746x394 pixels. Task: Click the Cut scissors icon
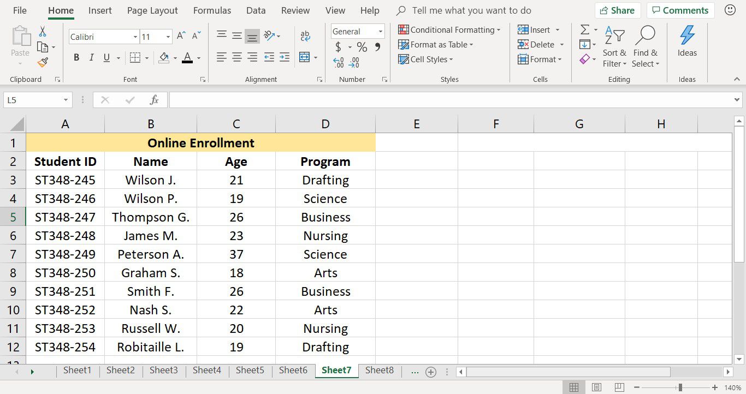[x=43, y=32]
